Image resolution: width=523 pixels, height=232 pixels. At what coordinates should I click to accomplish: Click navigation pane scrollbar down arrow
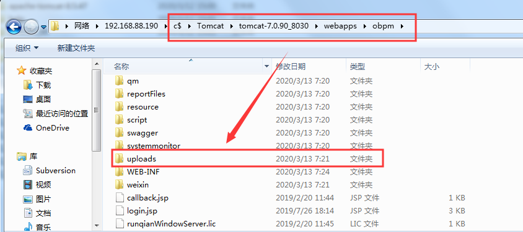tap(97, 225)
